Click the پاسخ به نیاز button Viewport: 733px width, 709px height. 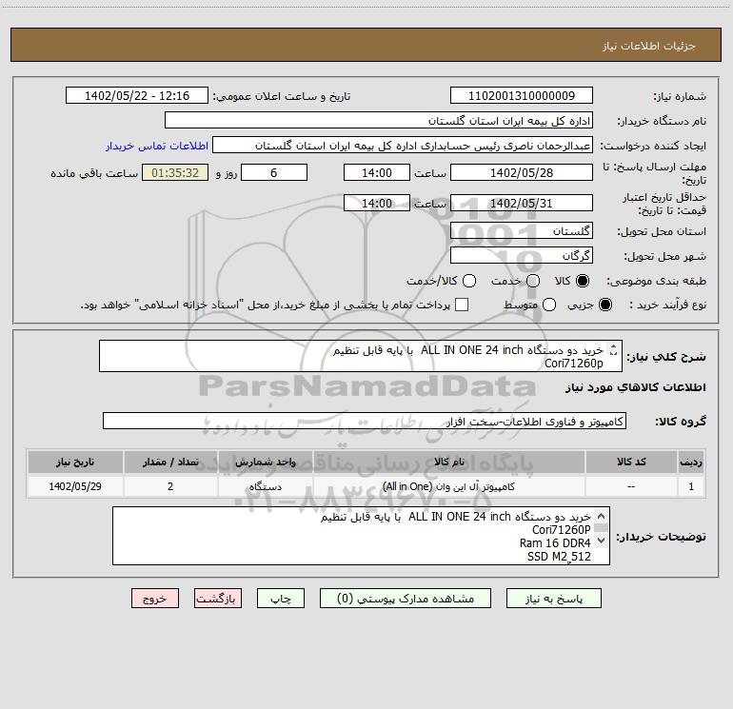tap(553, 599)
